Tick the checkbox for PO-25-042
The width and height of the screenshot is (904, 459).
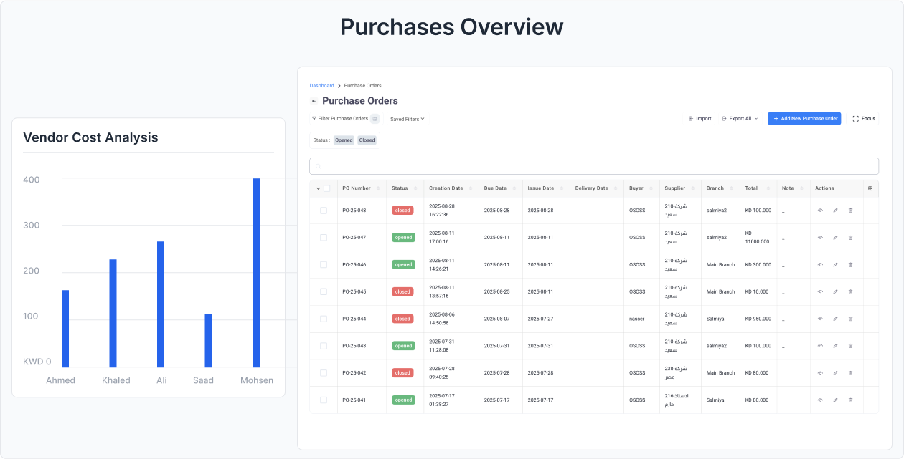click(x=324, y=373)
